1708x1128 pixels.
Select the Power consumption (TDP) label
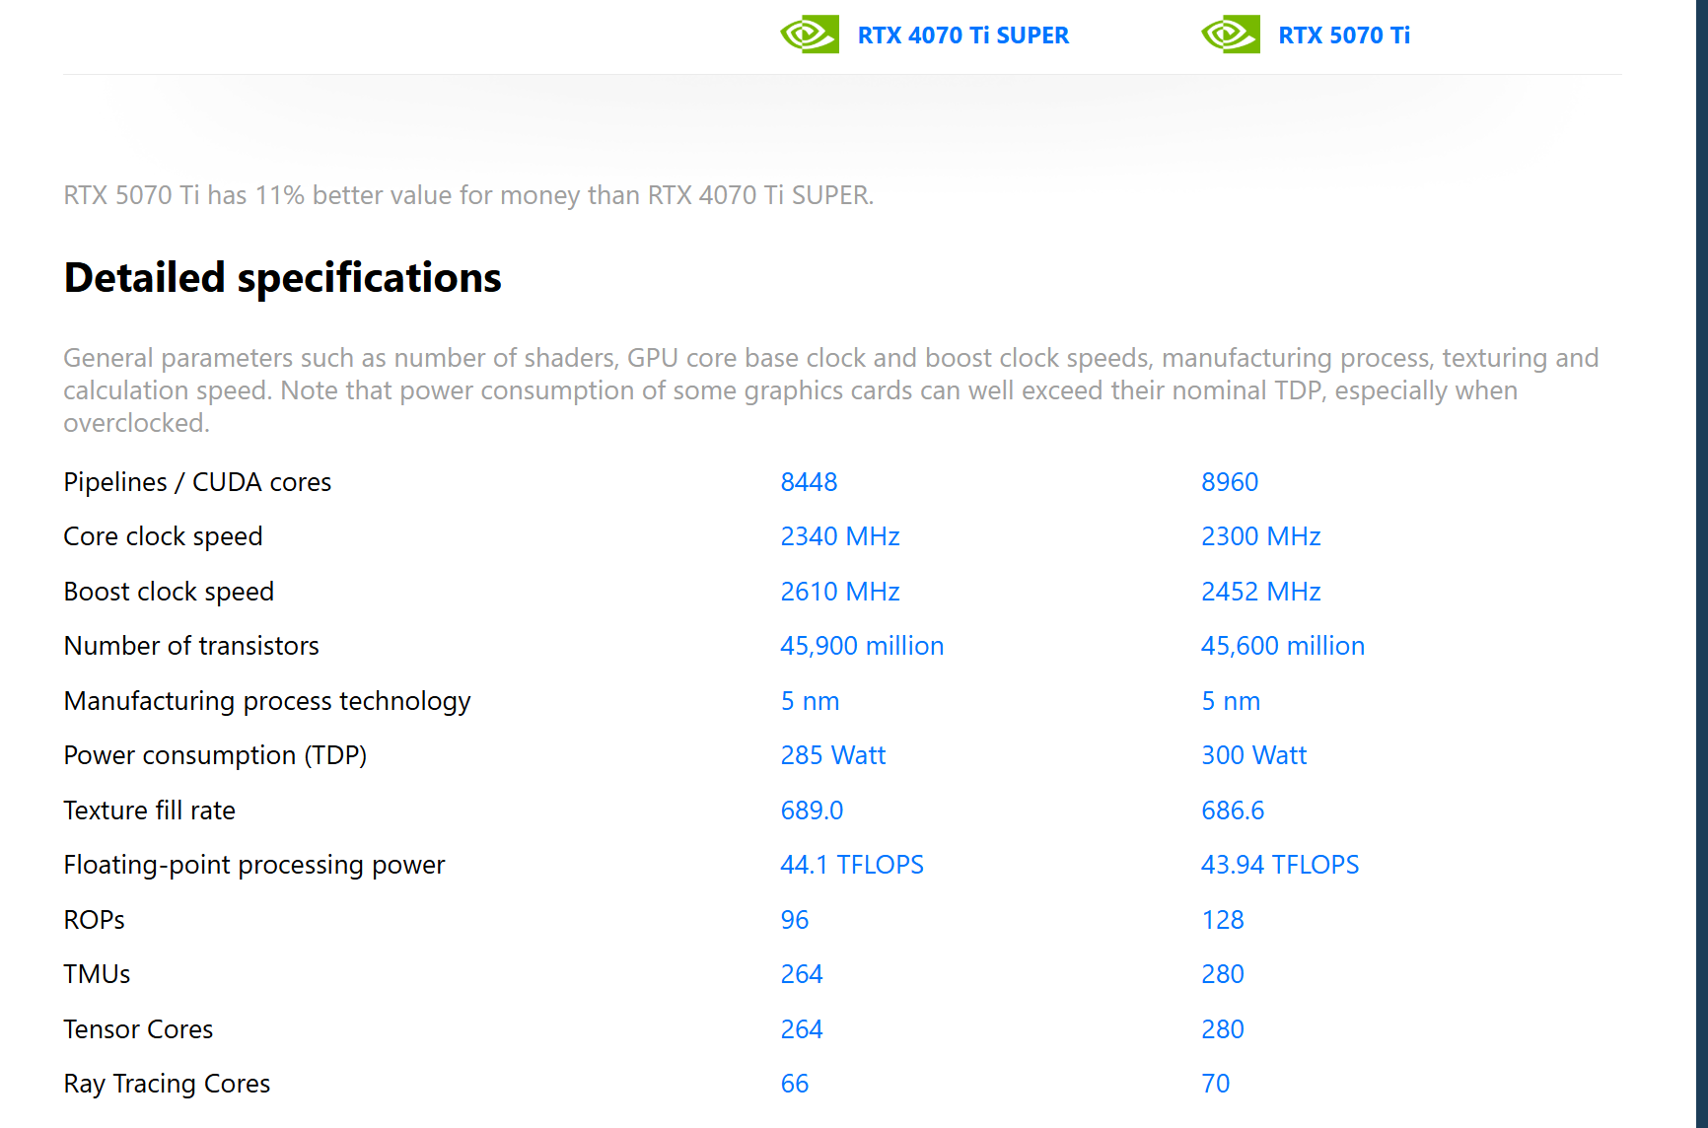pyautogui.click(x=215, y=755)
